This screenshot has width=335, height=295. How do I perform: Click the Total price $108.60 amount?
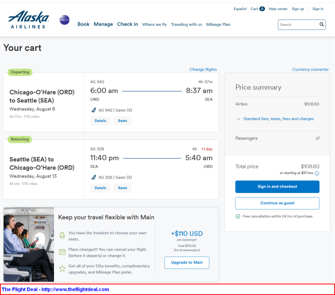click(310, 166)
